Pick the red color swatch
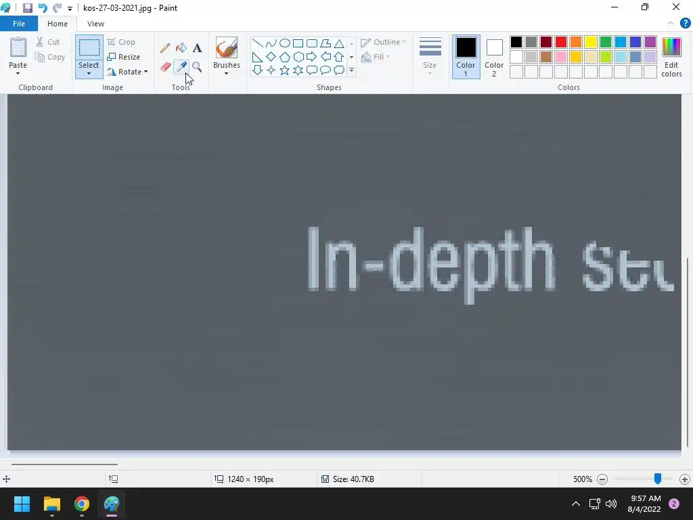The image size is (693, 520). (561, 42)
